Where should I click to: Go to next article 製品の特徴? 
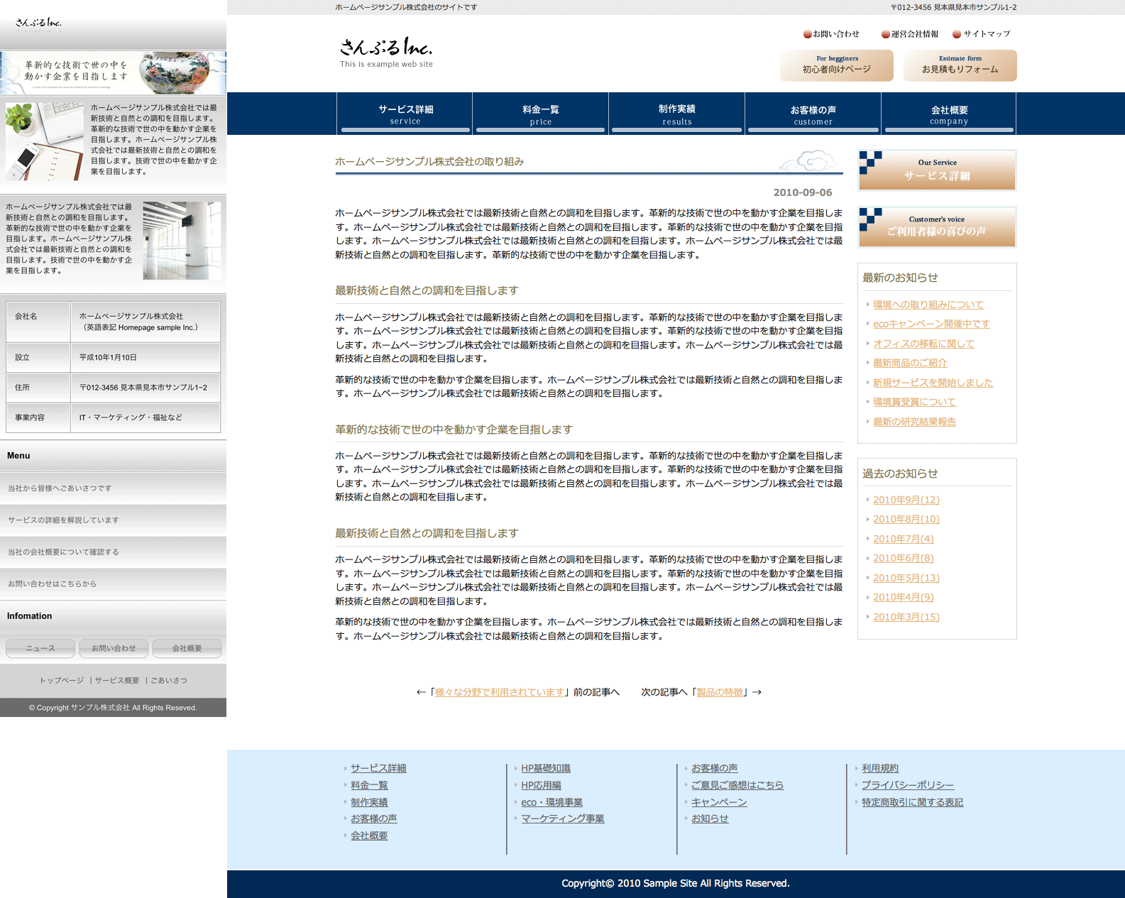tap(720, 692)
